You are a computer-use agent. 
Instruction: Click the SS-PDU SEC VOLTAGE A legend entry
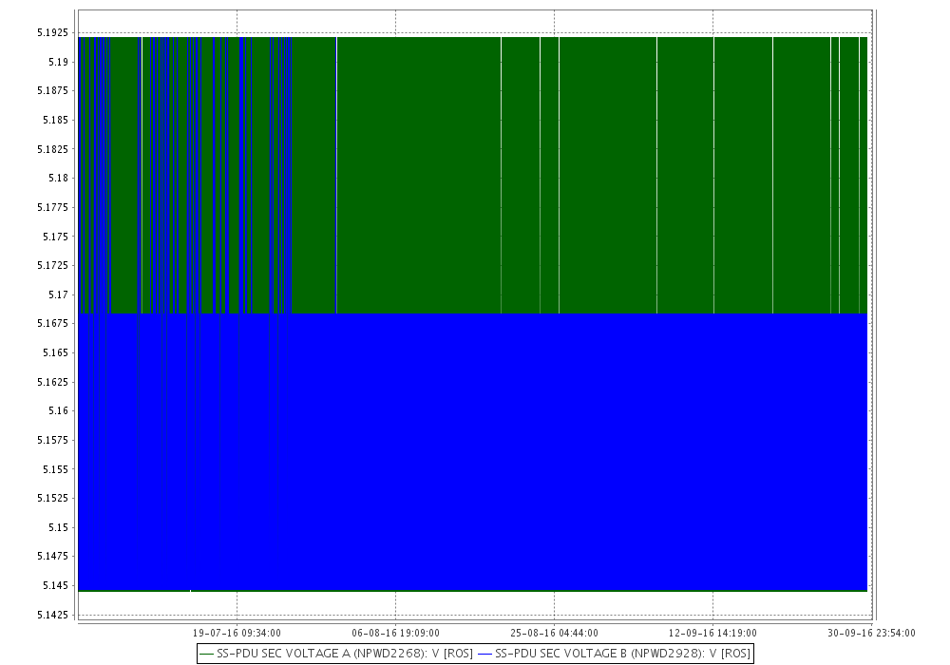[336, 654]
